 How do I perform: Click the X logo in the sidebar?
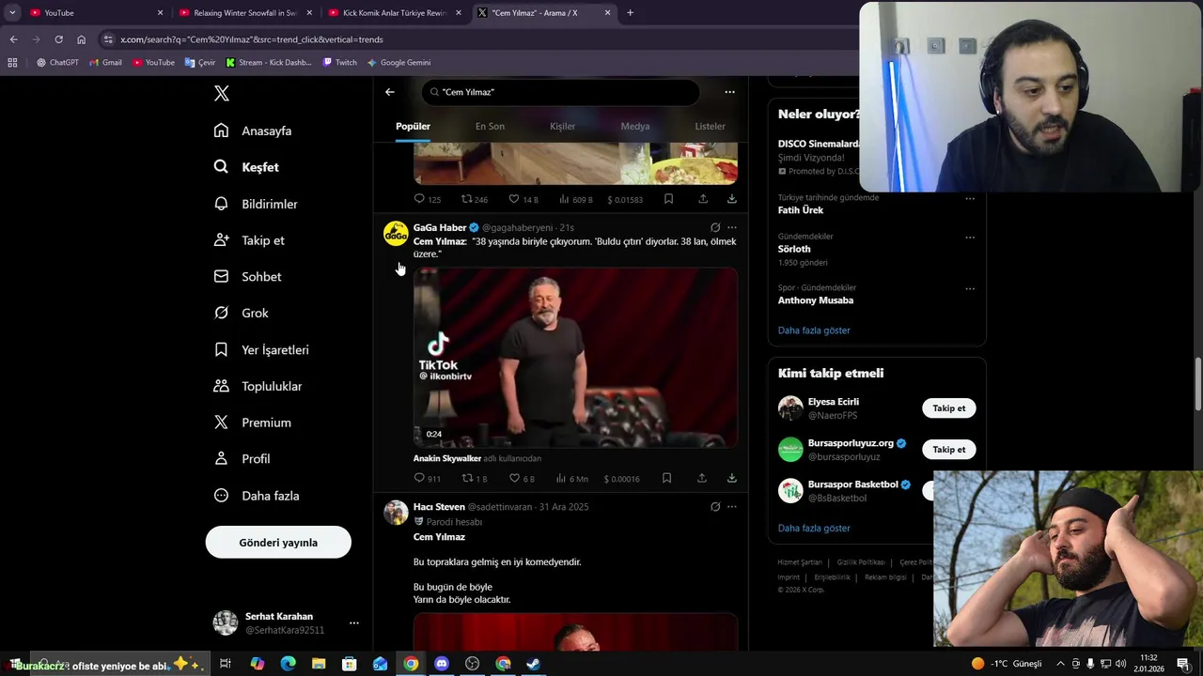[x=221, y=93]
